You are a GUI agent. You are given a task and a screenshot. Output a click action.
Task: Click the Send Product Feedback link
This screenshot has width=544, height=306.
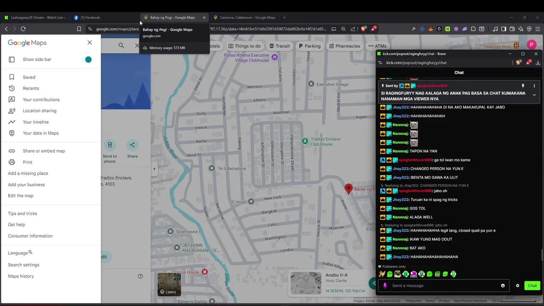click(x=470, y=301)
